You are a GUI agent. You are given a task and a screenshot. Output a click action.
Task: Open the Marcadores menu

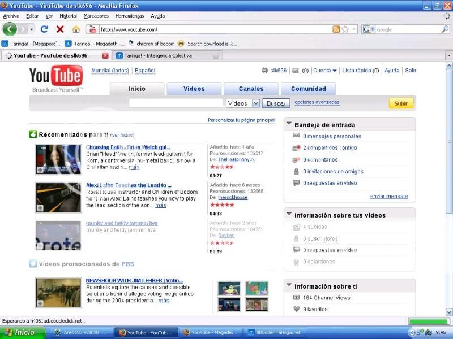coord(96,16)
